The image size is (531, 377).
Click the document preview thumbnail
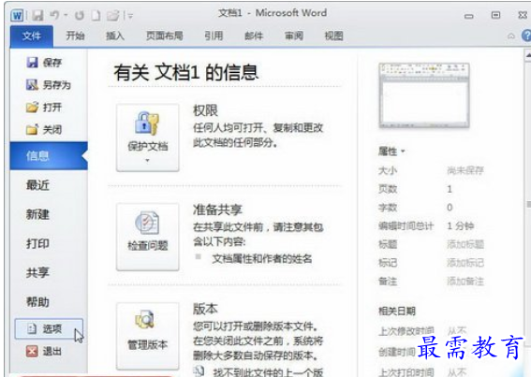[424, 95]
